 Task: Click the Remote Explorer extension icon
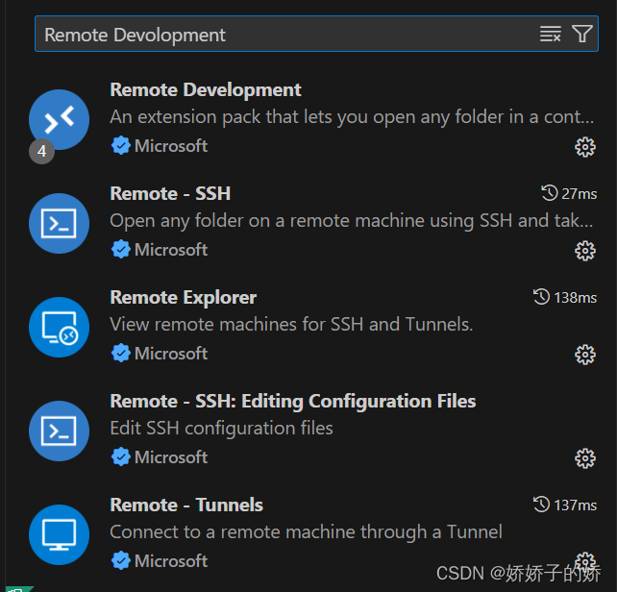(x=59, y=327)
